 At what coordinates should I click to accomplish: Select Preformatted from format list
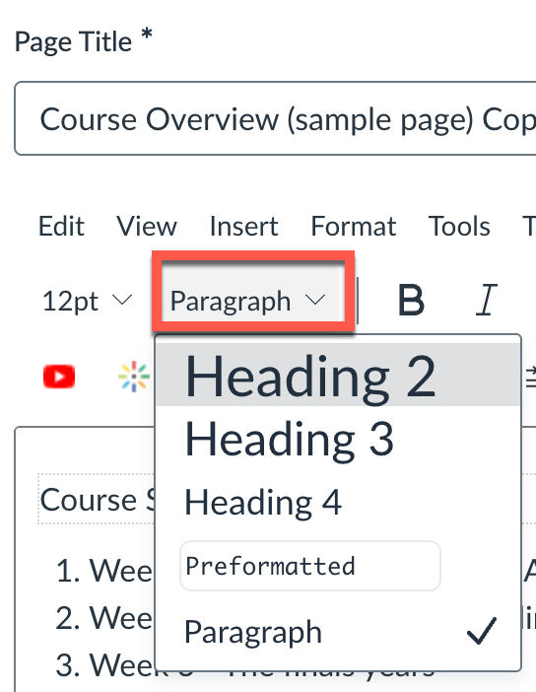coord(310,566)
